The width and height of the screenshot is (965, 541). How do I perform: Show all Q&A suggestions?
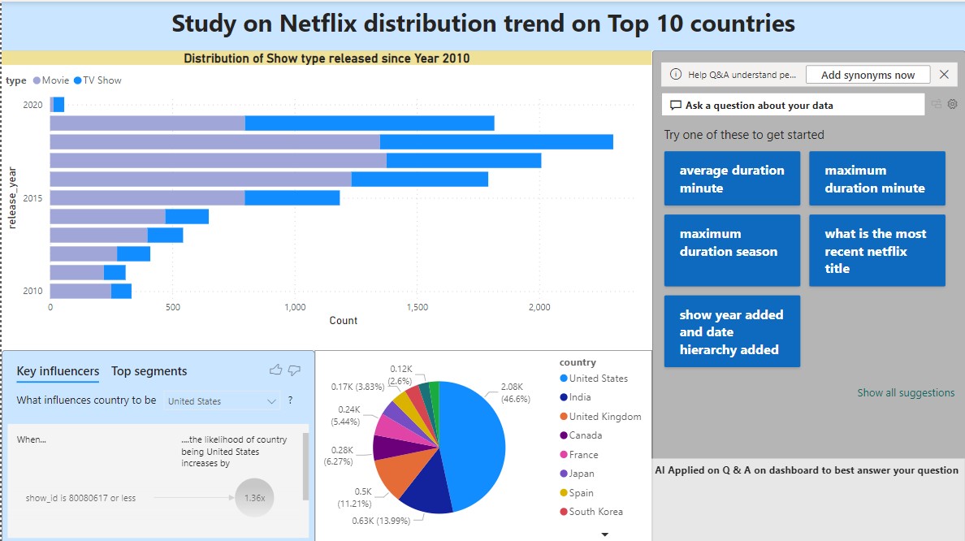[x=906, y=393]
